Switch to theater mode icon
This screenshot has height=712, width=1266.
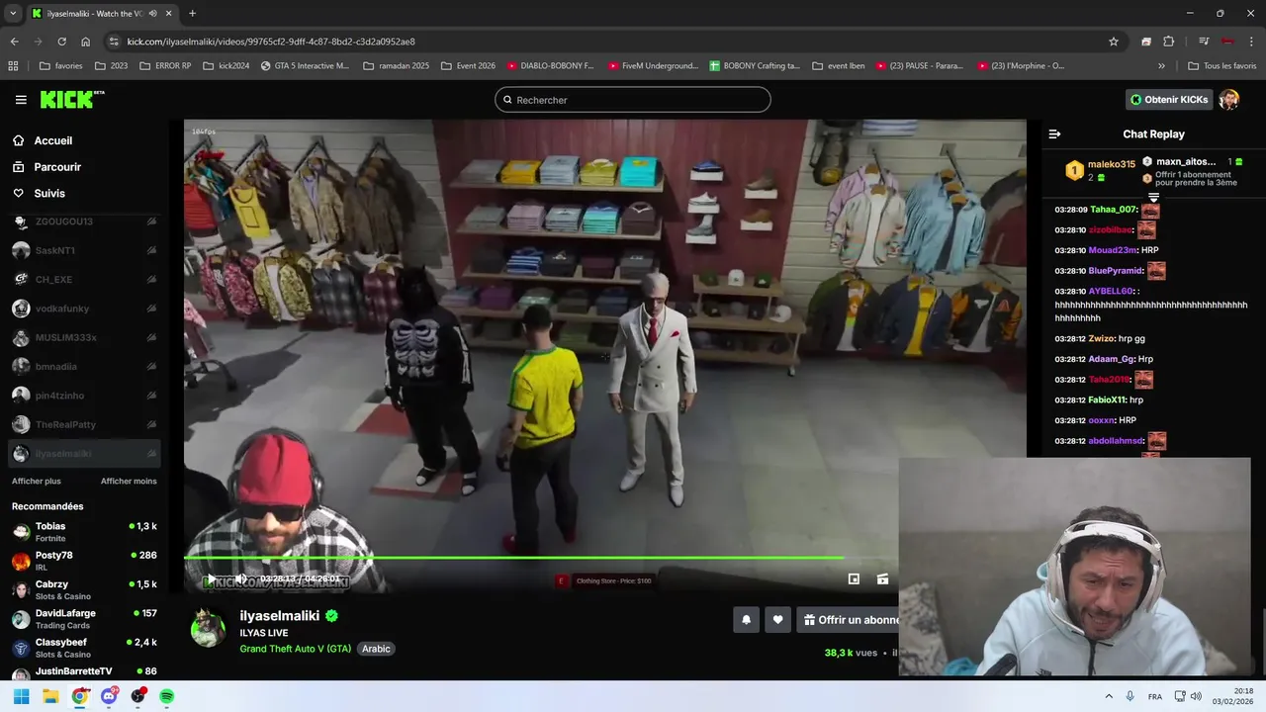tap(882, 579)
